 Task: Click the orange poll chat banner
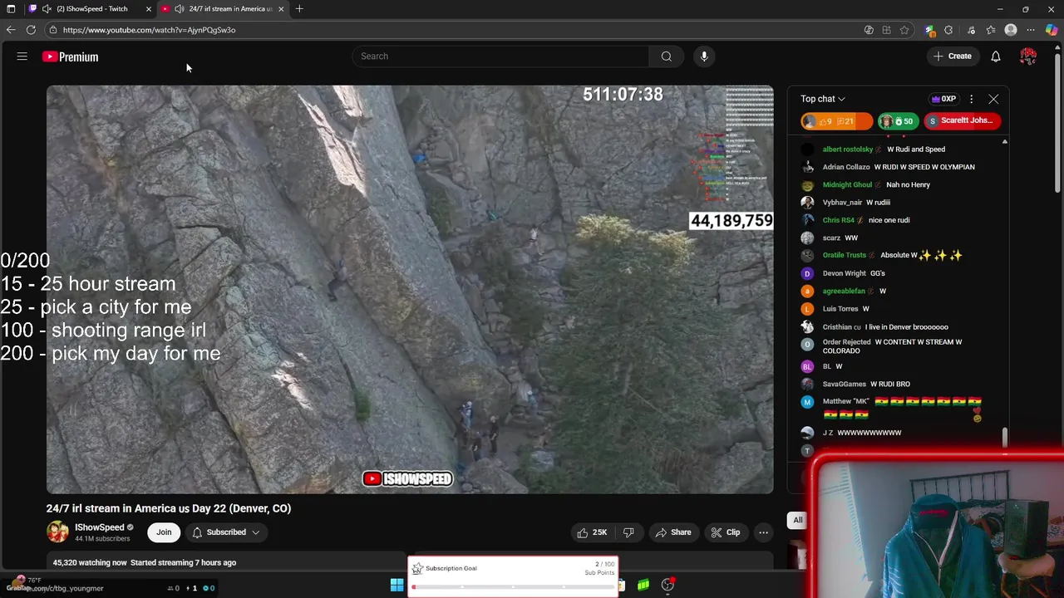point(836,121)
